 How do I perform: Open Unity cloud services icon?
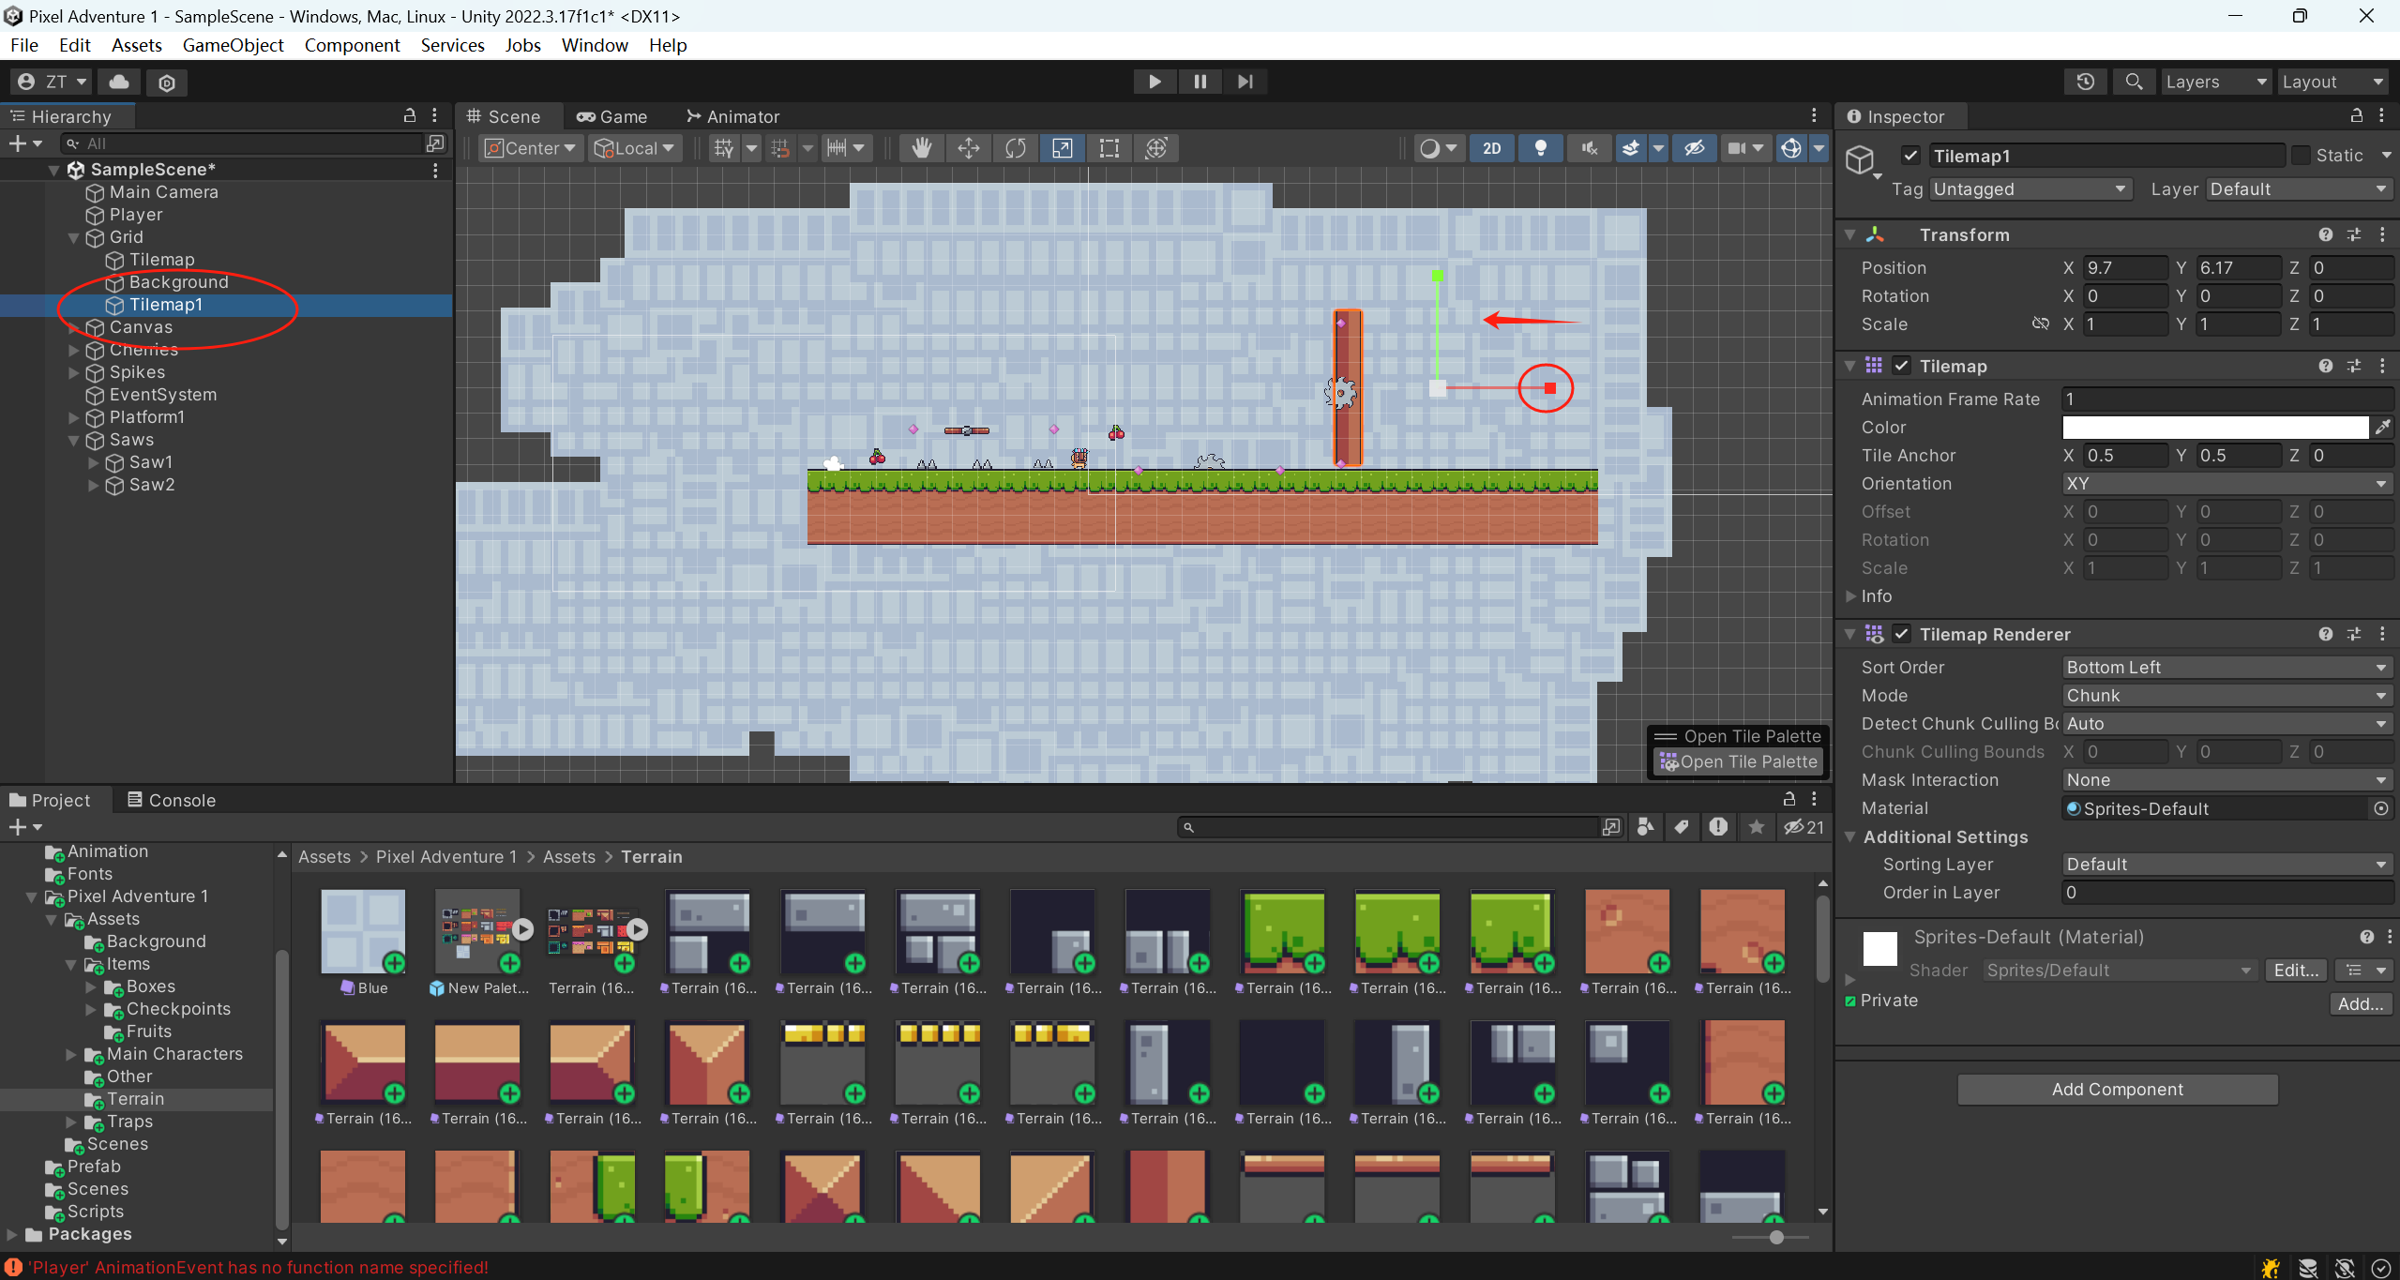pos(119,82)
